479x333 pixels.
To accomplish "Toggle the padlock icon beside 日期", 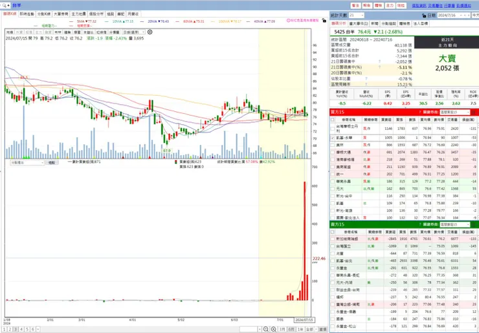I will [424, 16].
